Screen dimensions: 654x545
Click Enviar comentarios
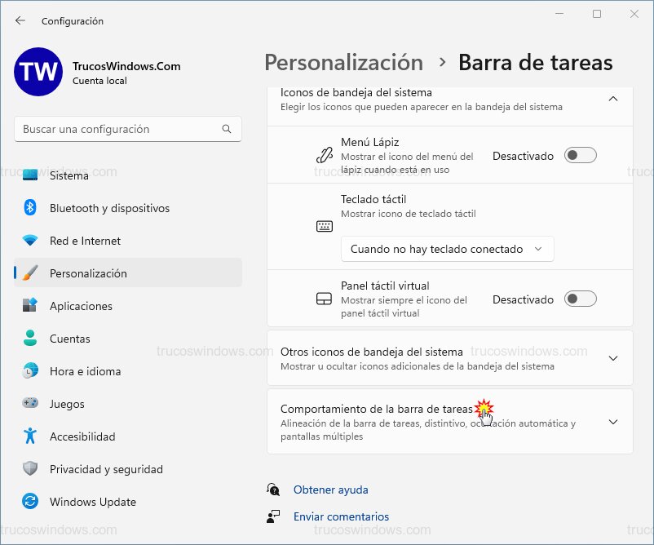(341, 516)
